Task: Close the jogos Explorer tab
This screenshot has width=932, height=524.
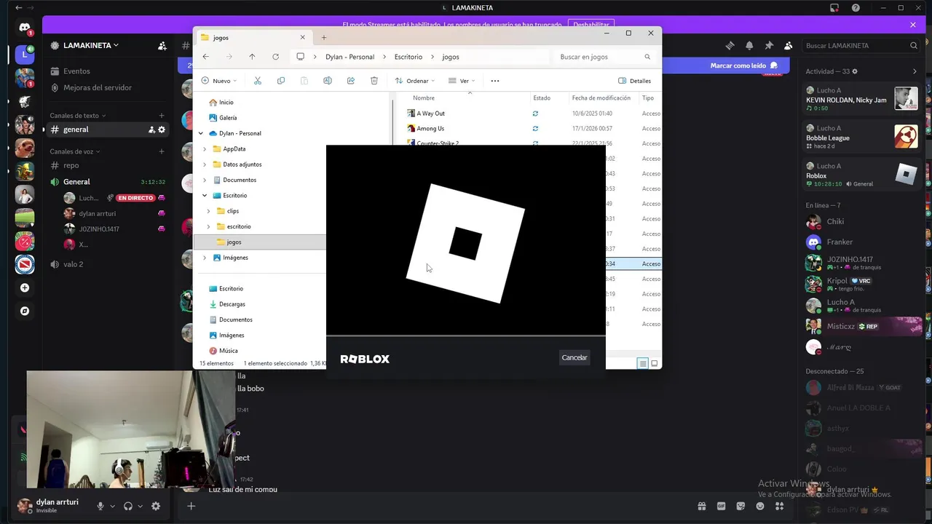Action: point(303,37)
